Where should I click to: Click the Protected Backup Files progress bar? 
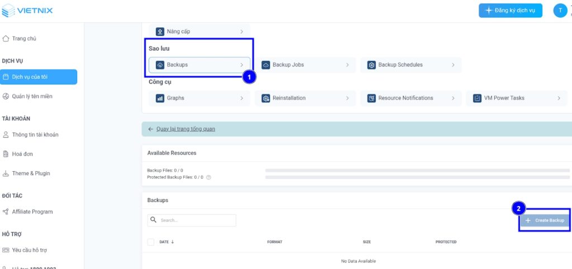[x=417, y=177]
